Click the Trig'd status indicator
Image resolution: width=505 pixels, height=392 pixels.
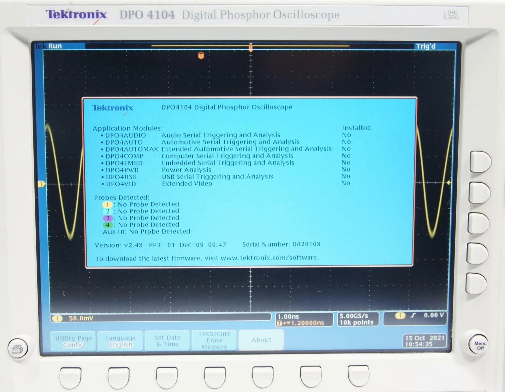coord(425,46)
